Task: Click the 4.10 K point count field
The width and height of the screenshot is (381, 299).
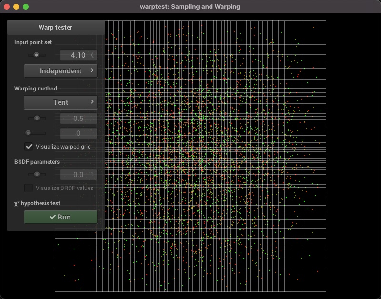Action: [78, 55]
